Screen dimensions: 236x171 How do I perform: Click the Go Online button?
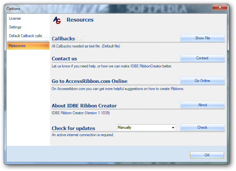(203, 81)
